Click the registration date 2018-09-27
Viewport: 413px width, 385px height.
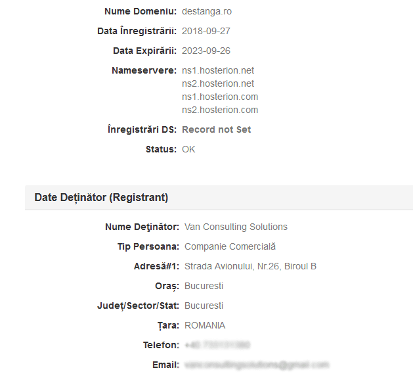pos(206,31)
